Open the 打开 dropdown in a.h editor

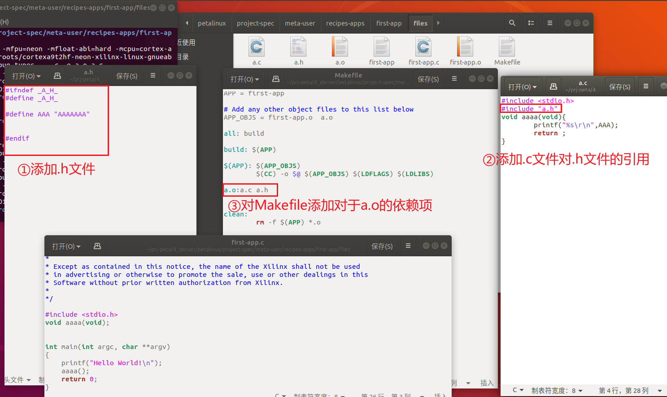26,76
